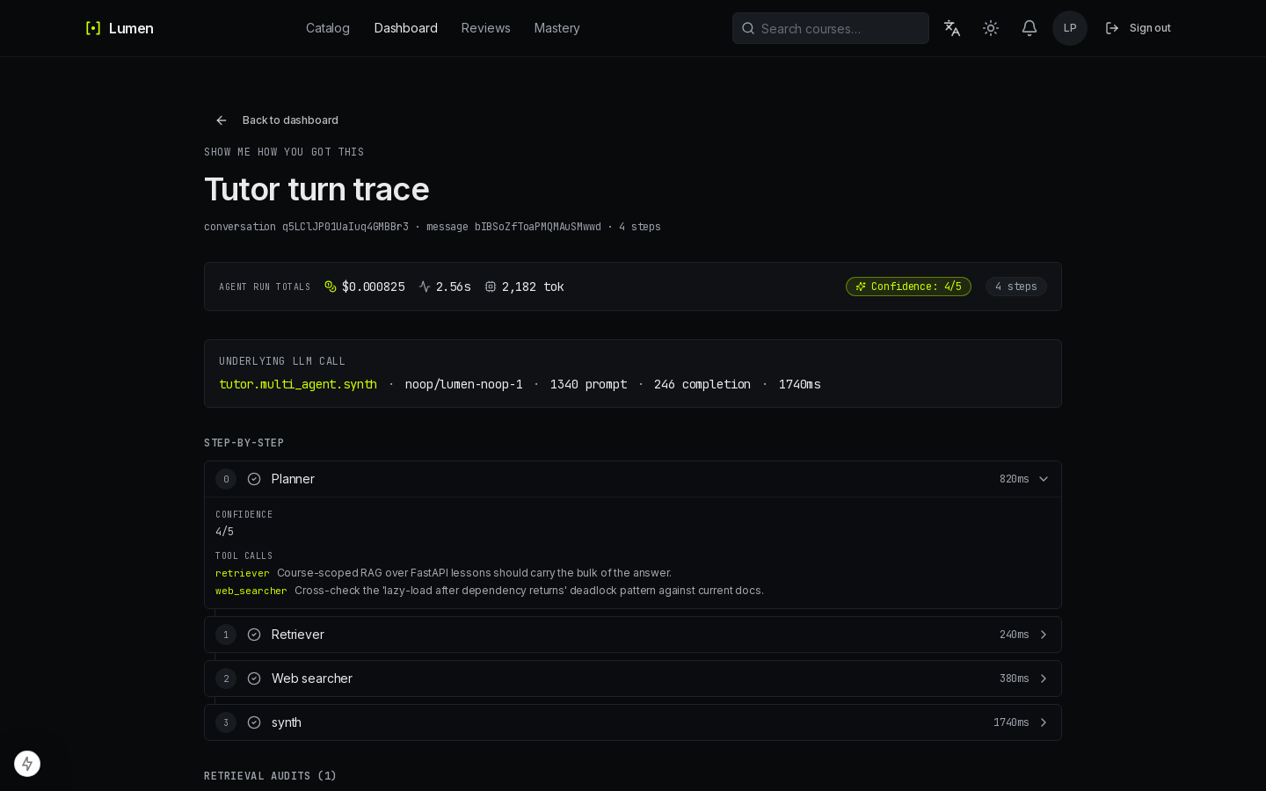The width and height of the screenshot is (1266, 791).
Task: Click step number 0 badge
Action: [x=226, y=479]
